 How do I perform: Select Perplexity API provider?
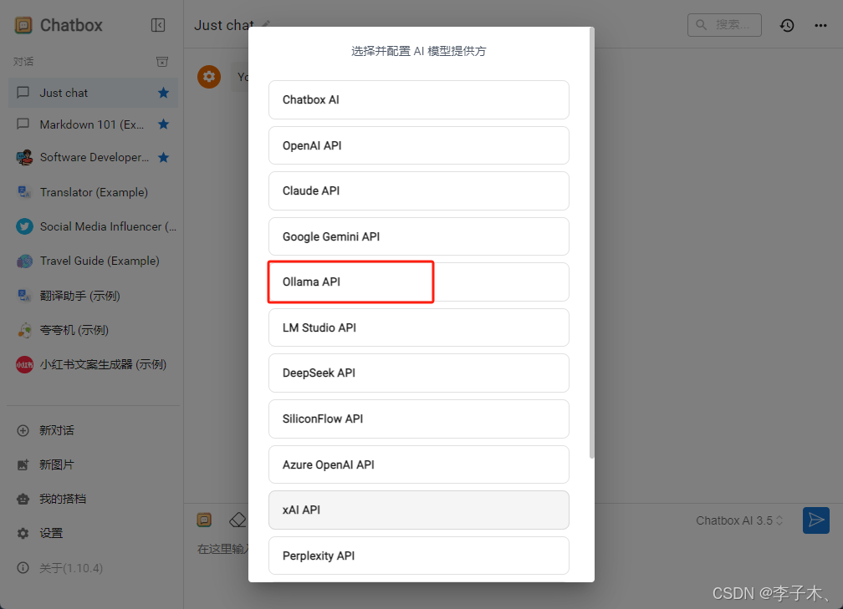pyautogui.click(x=419, y=556)
